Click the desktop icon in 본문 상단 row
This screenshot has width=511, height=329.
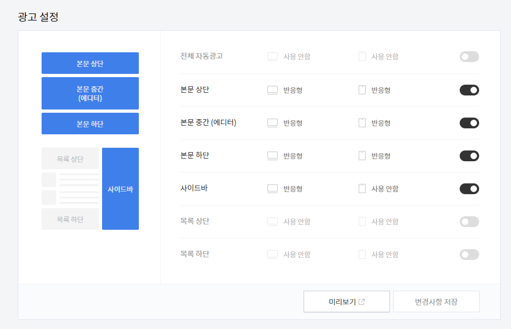coord(272,90)
